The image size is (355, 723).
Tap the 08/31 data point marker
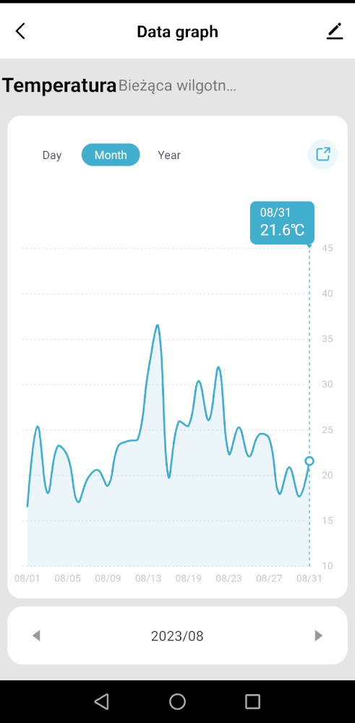click(x=309, y=461)
